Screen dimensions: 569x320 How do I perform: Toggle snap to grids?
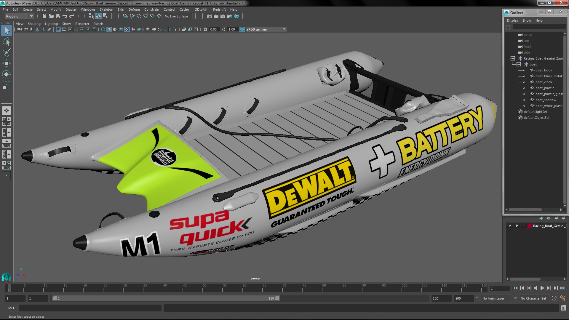tap(125, 16)
